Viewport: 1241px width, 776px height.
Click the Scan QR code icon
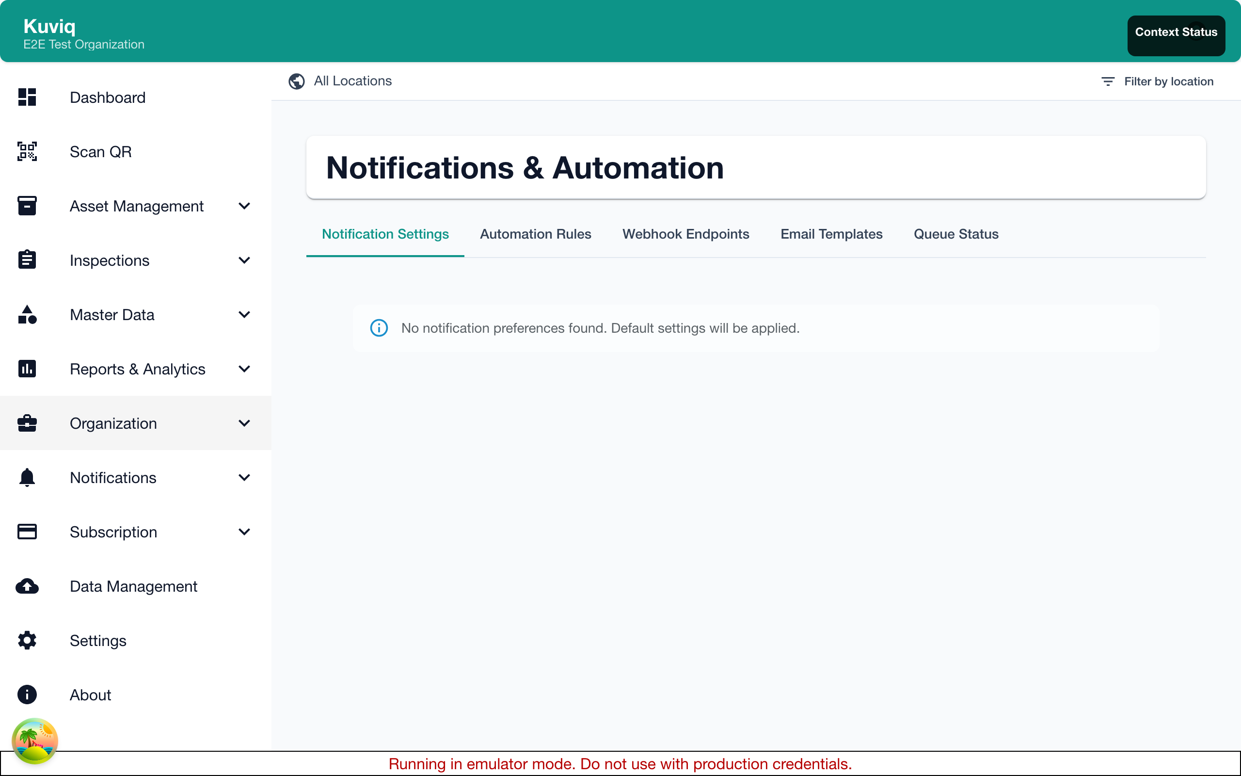pos(27,151)
